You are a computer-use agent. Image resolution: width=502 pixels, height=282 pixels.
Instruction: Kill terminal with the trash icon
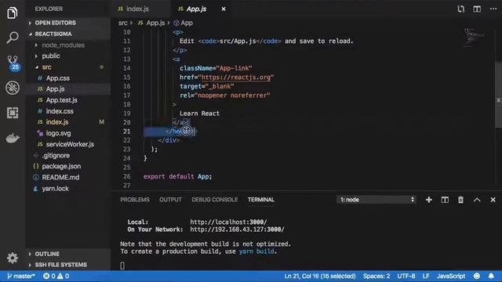[x=460, y=200]
